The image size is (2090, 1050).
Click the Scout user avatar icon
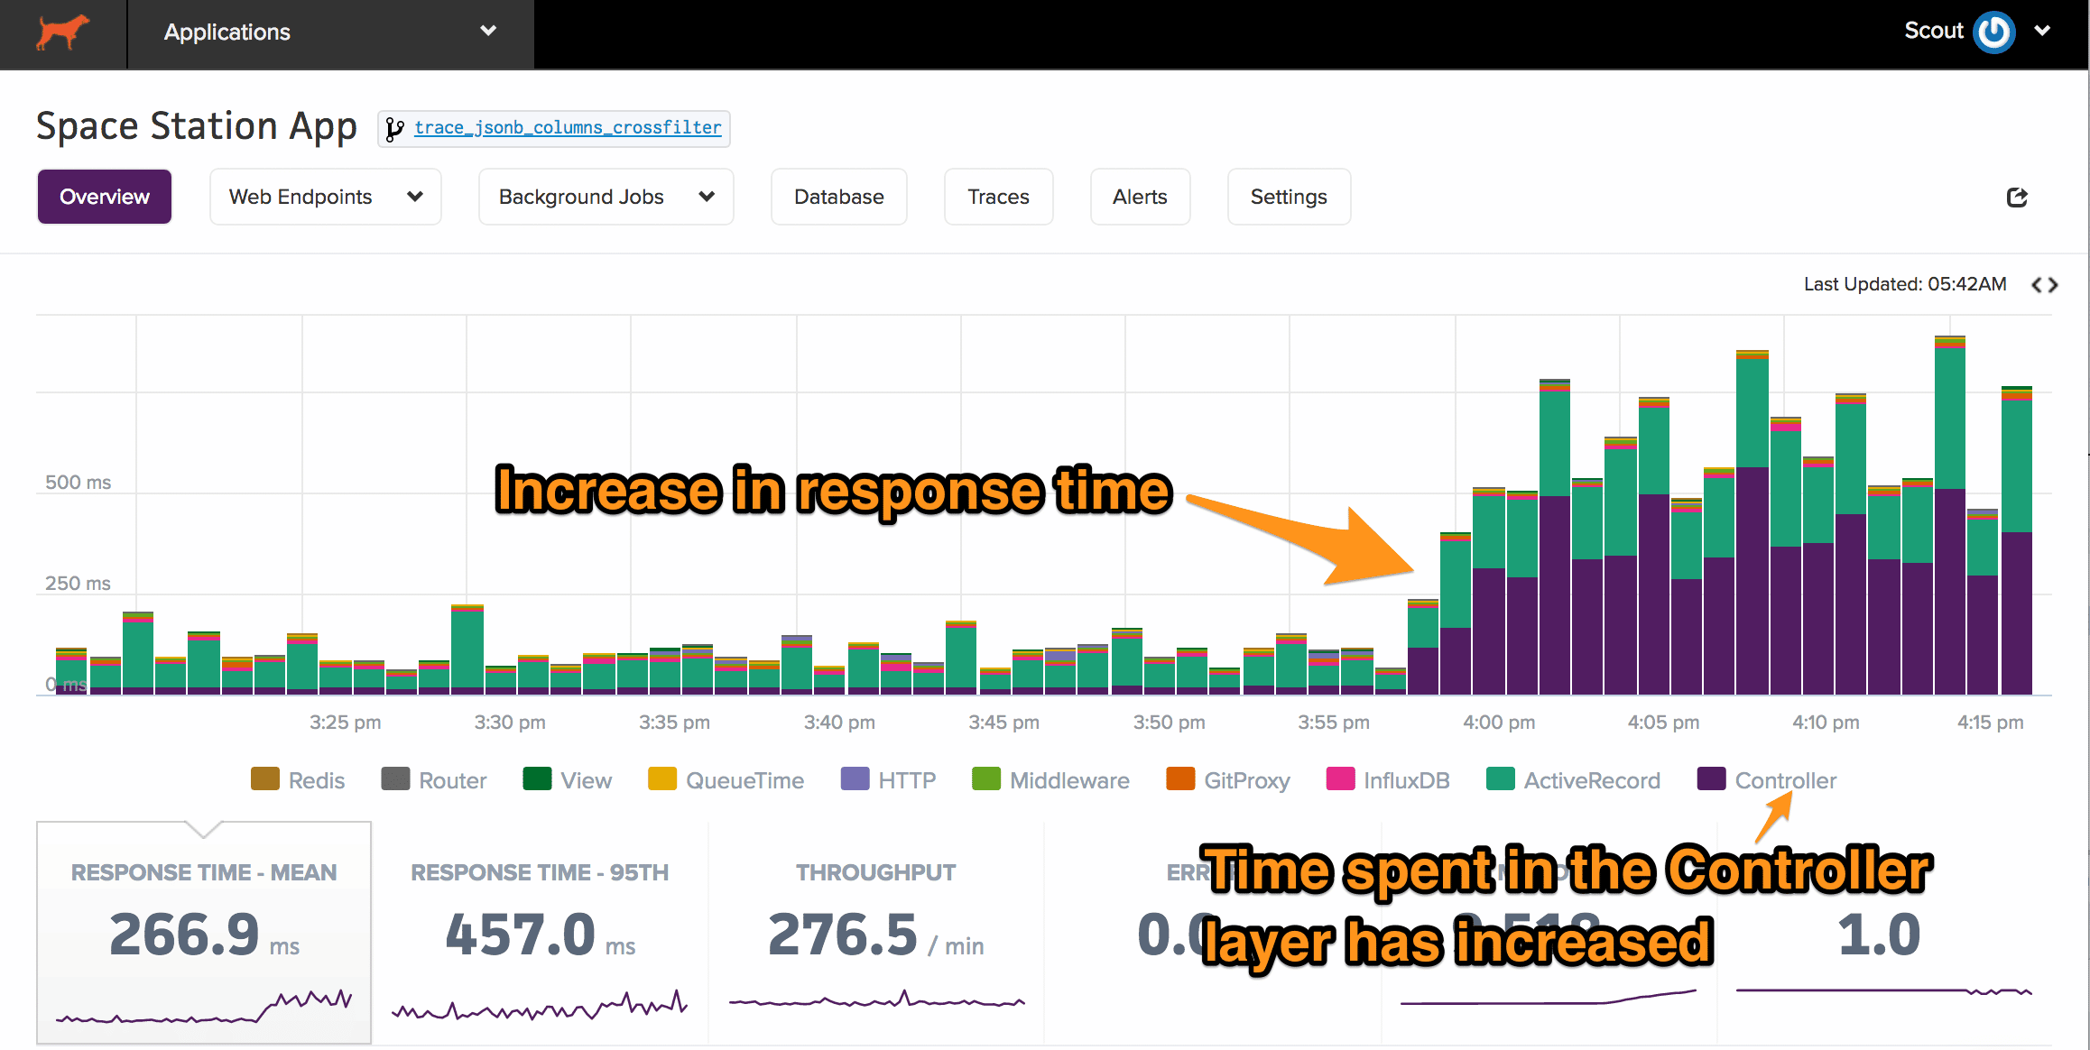point(1993,32)
